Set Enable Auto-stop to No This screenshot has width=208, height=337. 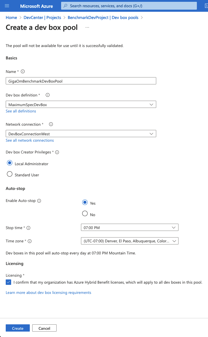coord(85,214)
